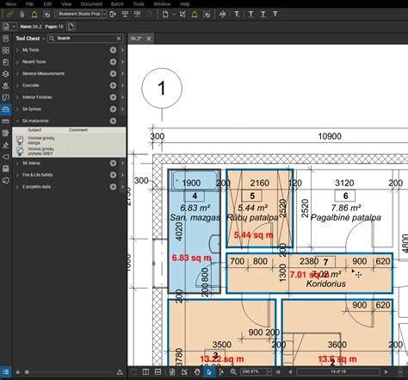Click the gear icon next to My Tools
The width and height of the screenshot is (408, 380).
click(x=113, y=50)
